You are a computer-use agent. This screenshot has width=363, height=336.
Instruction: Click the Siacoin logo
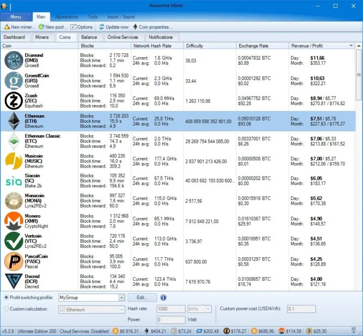(x=14, y=181)
